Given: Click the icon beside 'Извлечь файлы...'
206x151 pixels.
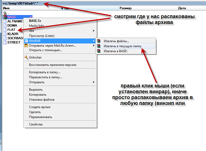Looking at the screenshot, I should 99,41.
